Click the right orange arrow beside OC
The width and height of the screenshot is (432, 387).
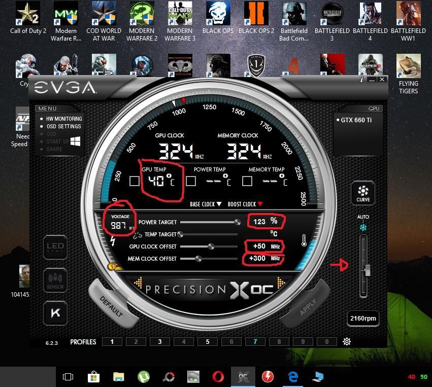281,283
